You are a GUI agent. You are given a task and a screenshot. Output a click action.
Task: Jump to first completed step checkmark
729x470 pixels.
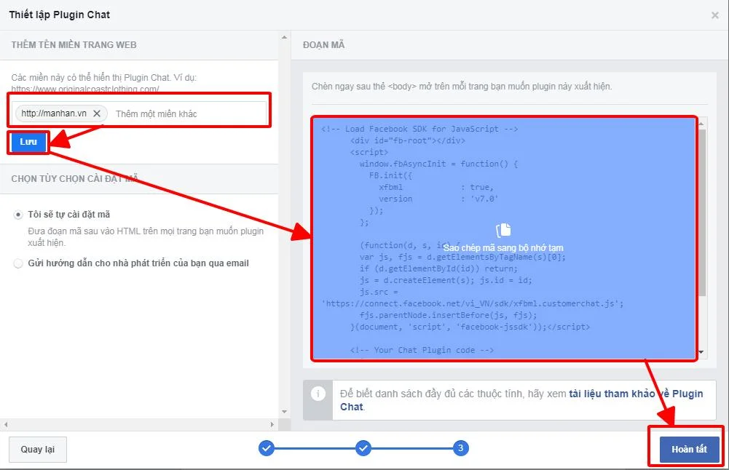267,448
